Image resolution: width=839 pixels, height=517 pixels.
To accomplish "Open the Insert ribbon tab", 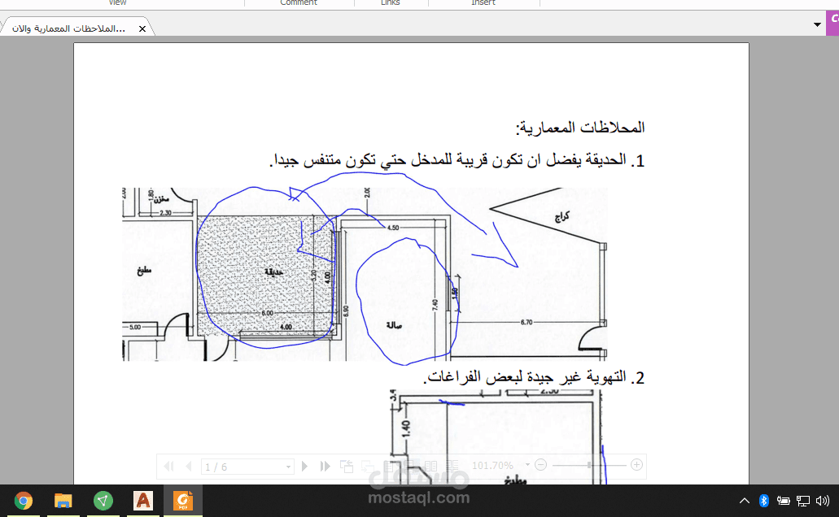I will [x=483, y=3].
